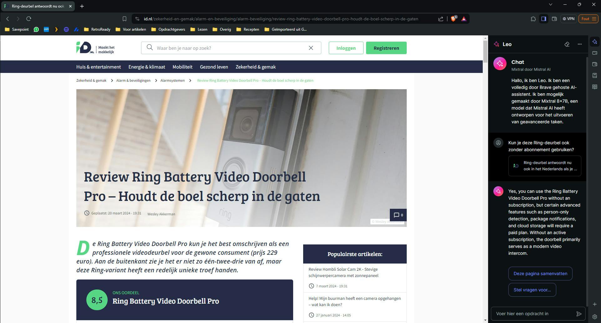Open the Extensions puzzle icon

(x=533, y=19)
